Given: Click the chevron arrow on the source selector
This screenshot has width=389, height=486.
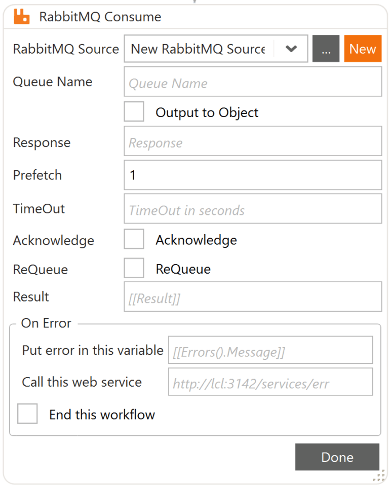Looking at the screenshot, I should (292, 49).
